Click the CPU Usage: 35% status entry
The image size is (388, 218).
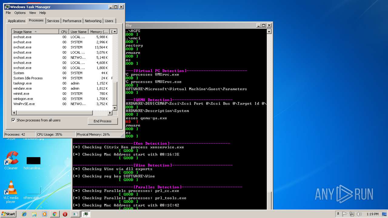click(56, 134)
